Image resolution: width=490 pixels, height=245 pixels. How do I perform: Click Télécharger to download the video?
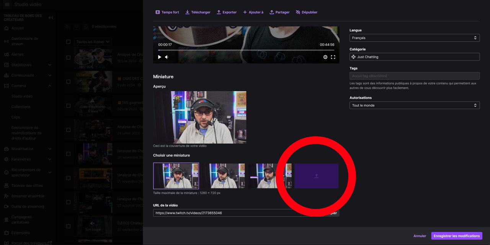pyautogui.click(x=198, y=12)
